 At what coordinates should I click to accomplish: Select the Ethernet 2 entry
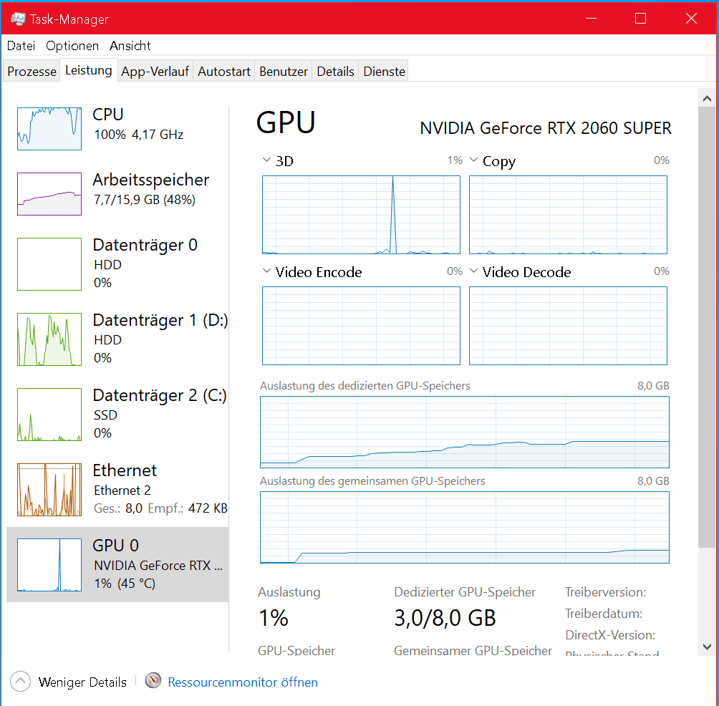pyautogui.click(x=117, y=489)
